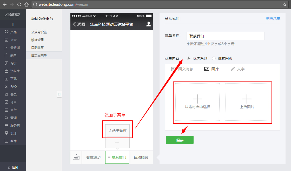Open the 服务商 sidebar section

(13, 126)
